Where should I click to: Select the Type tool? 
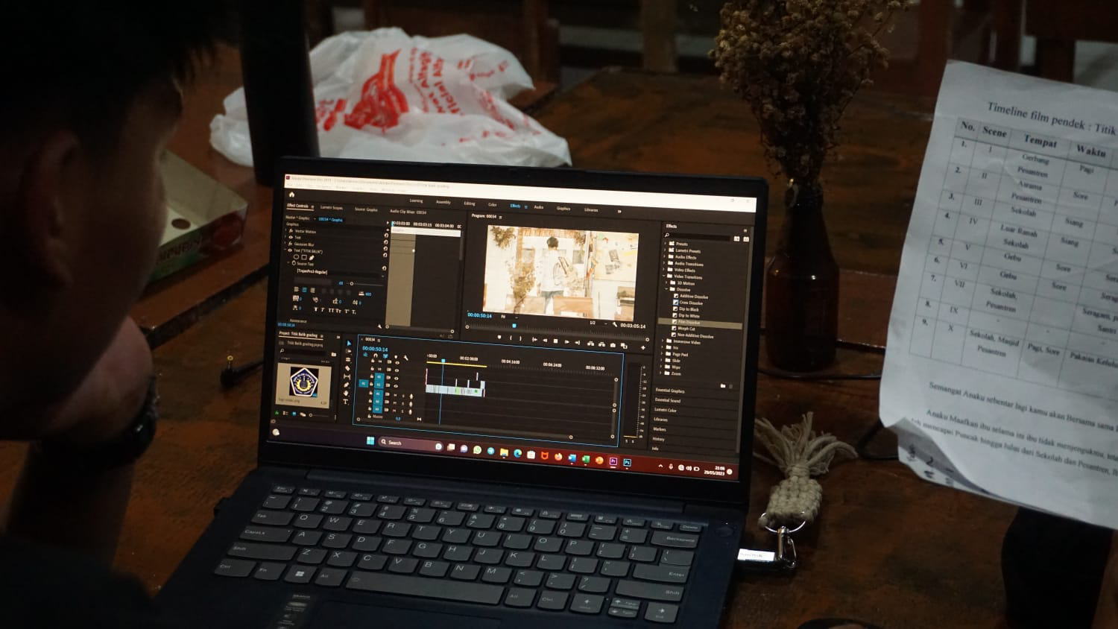click(x=345, y=401)
